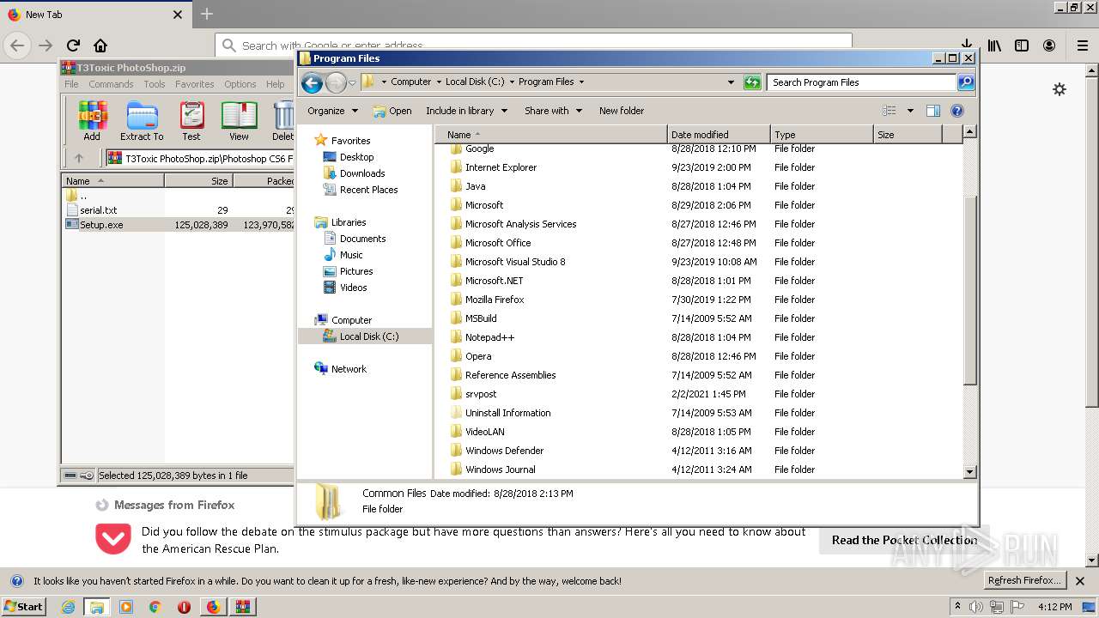Toggle the Firefox sidebar icon
The width and height of the screenshot is (1099, 618).
1022,45
